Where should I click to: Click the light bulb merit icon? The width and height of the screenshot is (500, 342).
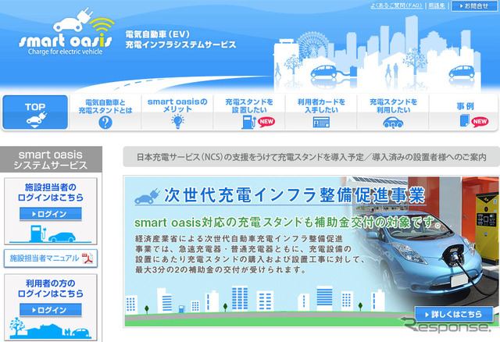177,122
